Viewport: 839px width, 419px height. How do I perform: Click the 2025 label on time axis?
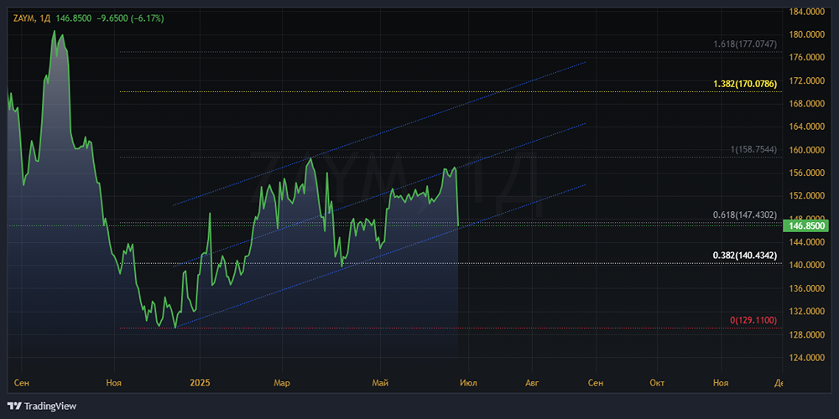199,383
